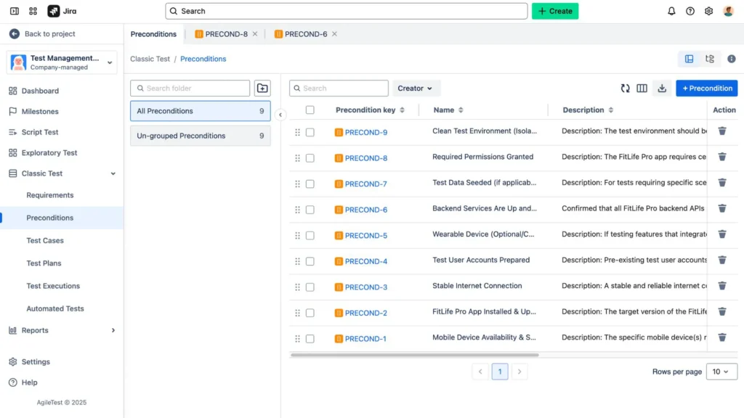This screenshot has height=418, width=744.
Task: Click the + Precondition button
Action: [x=706, y=89]
